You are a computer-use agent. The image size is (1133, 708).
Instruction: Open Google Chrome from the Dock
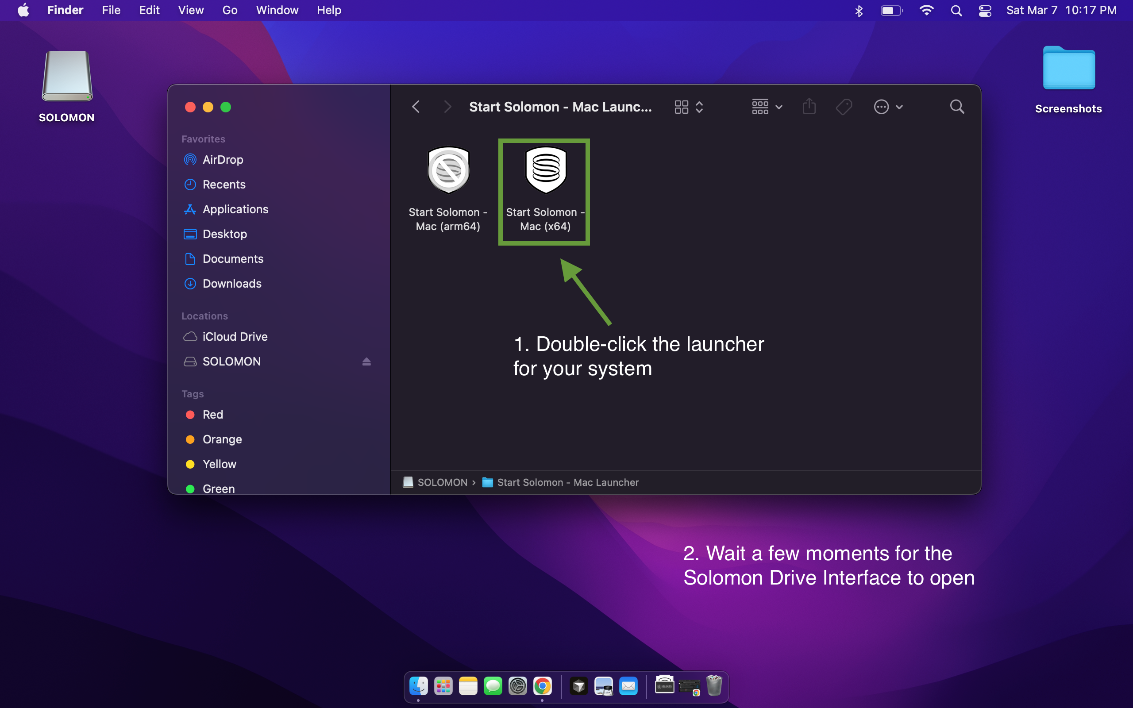click(x=542, y=686)
